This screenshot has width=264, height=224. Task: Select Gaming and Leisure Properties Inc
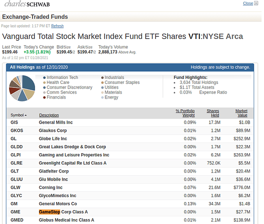click(x=74, y=155)
